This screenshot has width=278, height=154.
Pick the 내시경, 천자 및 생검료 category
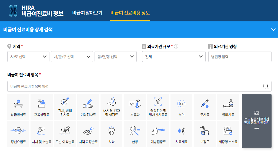112,107
